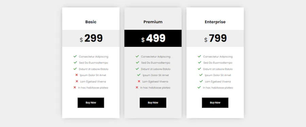Click the Enterprise plan Buy Now button
Image resolution: width=306 pixels, height=127 pixels.
215,103
